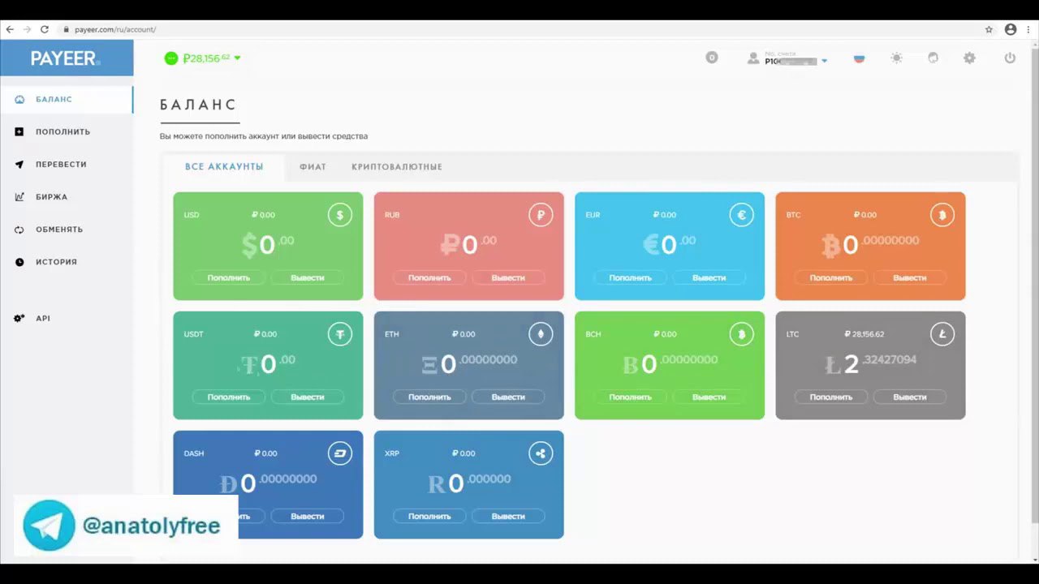Click Вывести on the USDT card
Viewport: 1039px width, 584px height.
[x=308, y=397]
